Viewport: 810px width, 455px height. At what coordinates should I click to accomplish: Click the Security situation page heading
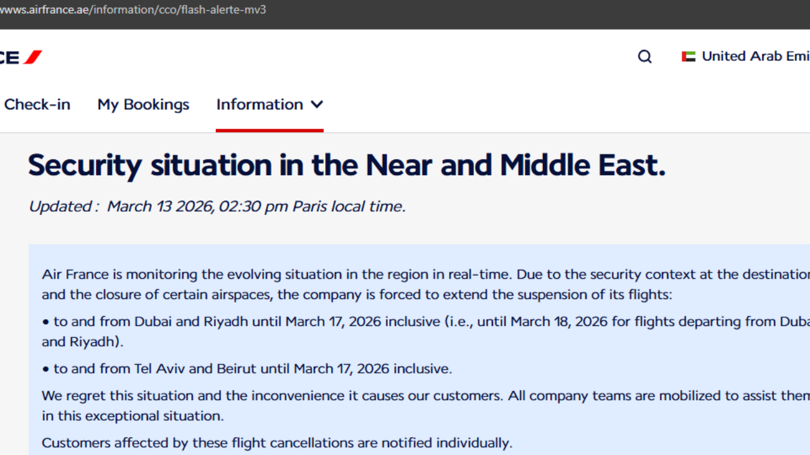pyautogui.click(x=347, y=166)
